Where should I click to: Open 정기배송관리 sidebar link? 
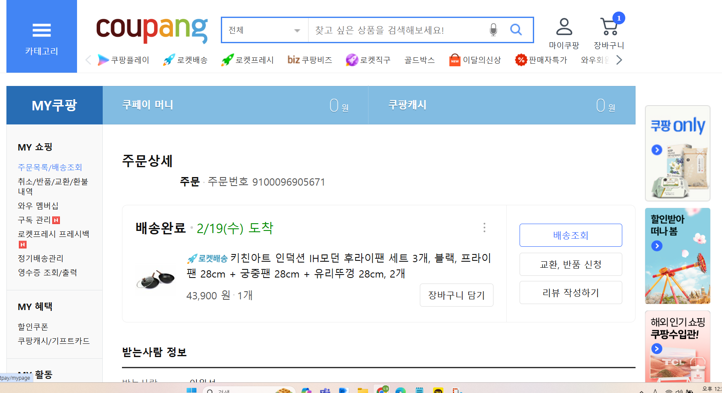(40, 258)
